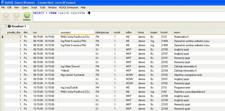Select the kruzok cell 2140
225x111 pixels.
click(166, 92)
